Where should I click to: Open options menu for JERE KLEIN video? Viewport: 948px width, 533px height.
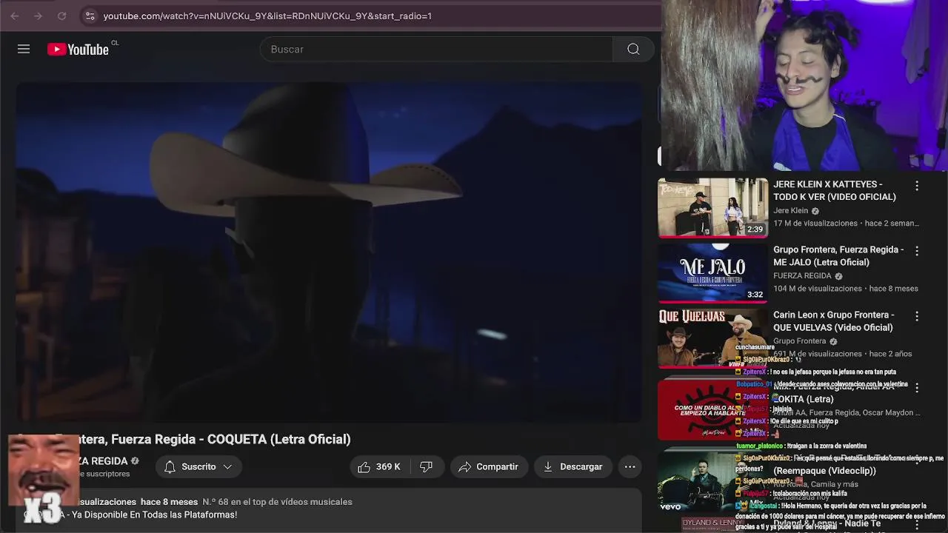917,187
